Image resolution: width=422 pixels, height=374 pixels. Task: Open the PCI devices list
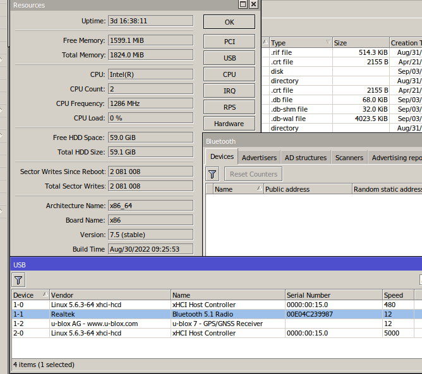tap(229, 42)
